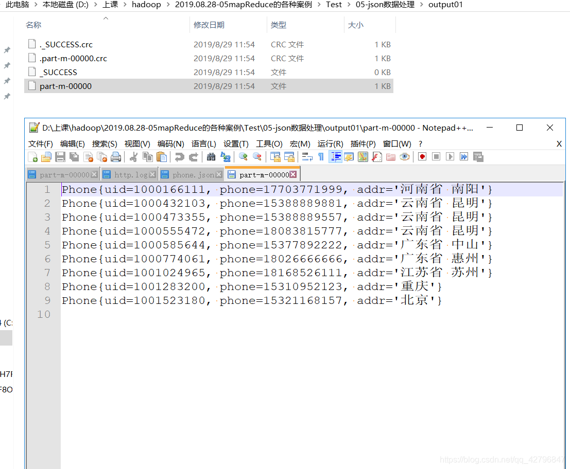570x469 pixels.
Task: Open the 搜索(S) menu
Action: 105,144
